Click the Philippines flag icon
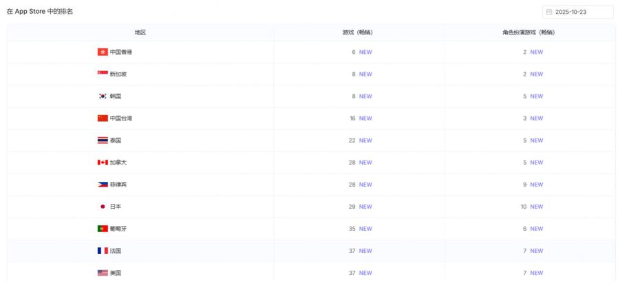The image size is (618, 281). click(103, 184)
